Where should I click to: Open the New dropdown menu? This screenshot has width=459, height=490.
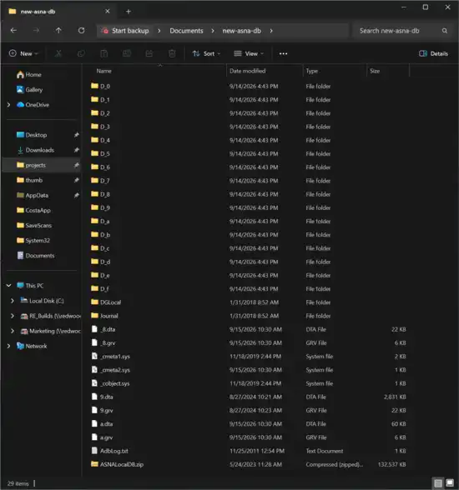[x=23, y=53]
